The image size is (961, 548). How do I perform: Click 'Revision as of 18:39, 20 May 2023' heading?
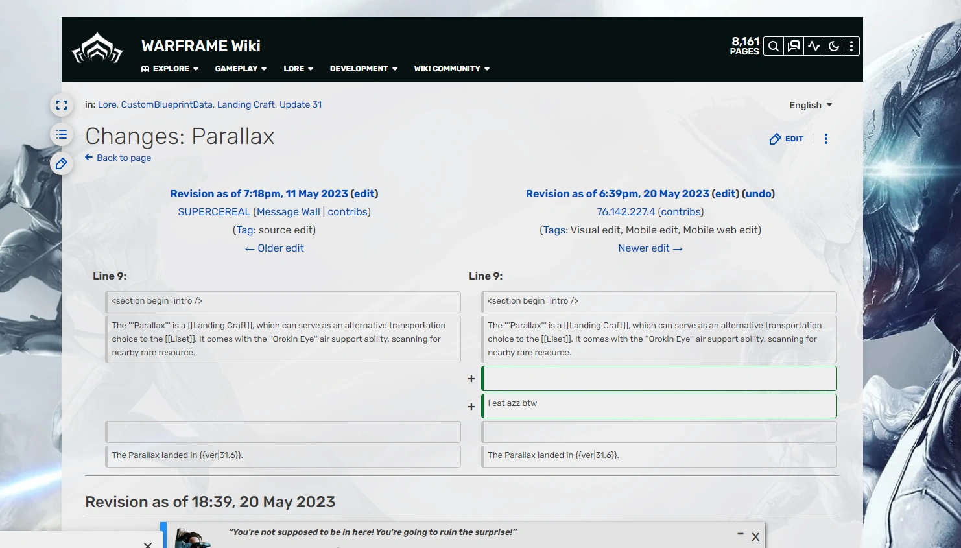tap(210, 502)
